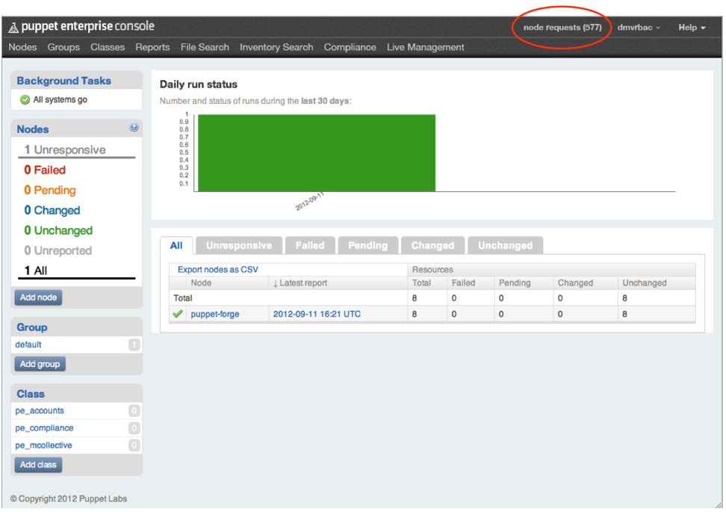The image size is (726, 512).
Task: Open the Classes menu item
Action: tap(108, 47)
